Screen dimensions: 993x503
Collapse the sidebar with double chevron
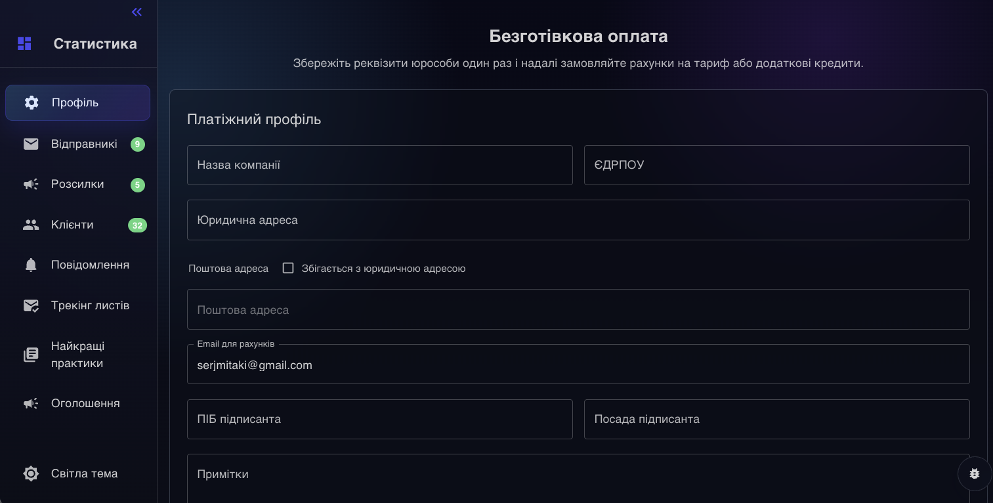[x=137, y=12]
